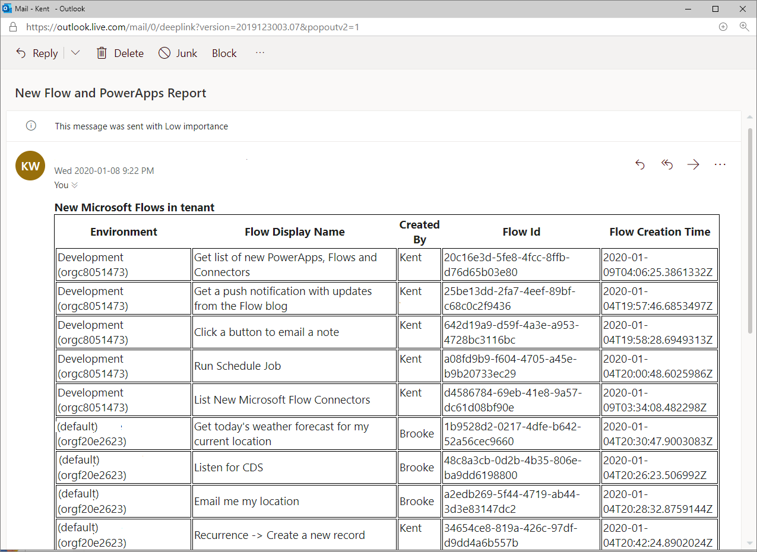Click the Outlook icon in the title bar
The width and height of the screenshot is (757, 552).
tap(7, 8)
